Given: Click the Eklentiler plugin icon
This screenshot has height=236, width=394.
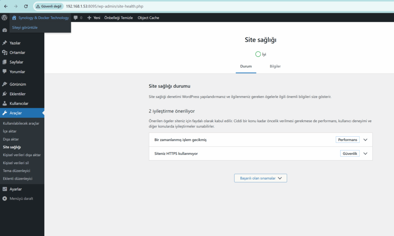Looking at the screenshot, I should (5, 94).
